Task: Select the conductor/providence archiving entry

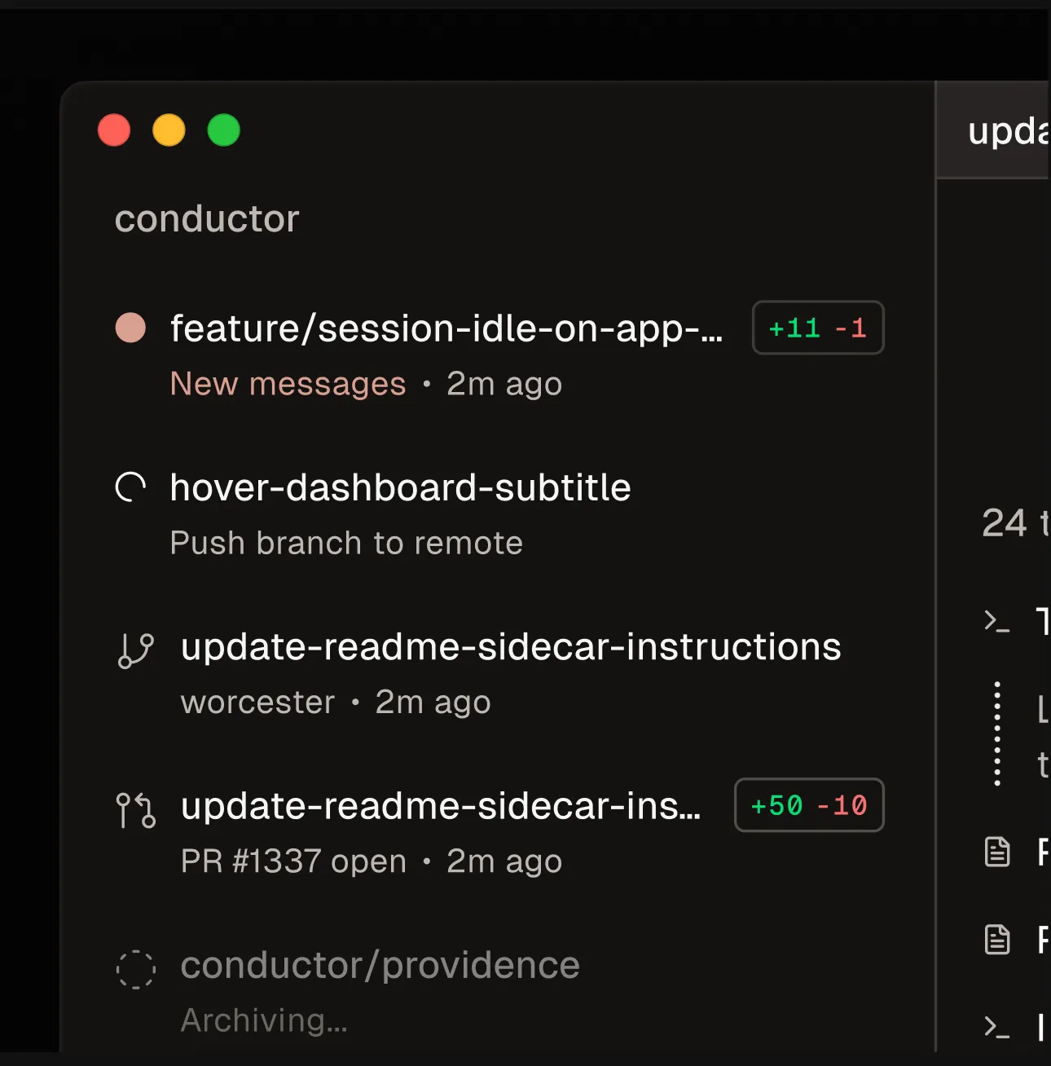Action: point(499,991)
